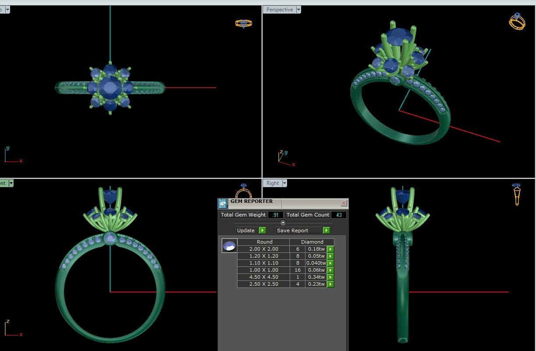Click green arrow for 4.50 X 4.50 row
536x351 pixels.
click(x=330, y=277)
